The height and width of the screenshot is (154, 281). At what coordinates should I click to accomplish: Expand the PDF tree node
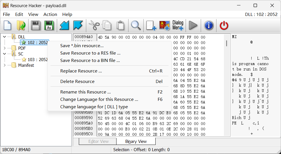click(x=5, y=48)
